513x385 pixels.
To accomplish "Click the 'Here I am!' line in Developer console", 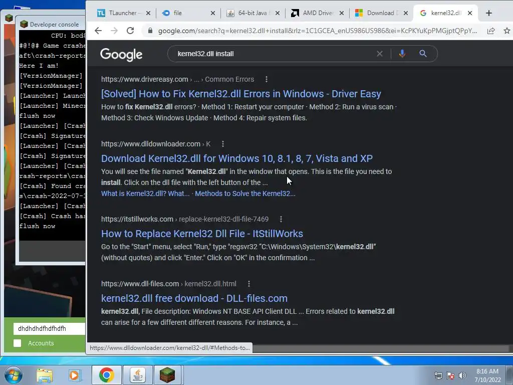I will click(39, 66).
